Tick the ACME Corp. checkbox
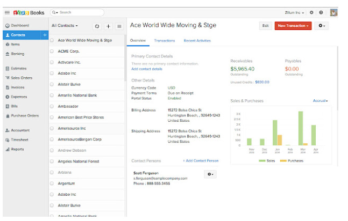348x221 pixels. (52, 51)
